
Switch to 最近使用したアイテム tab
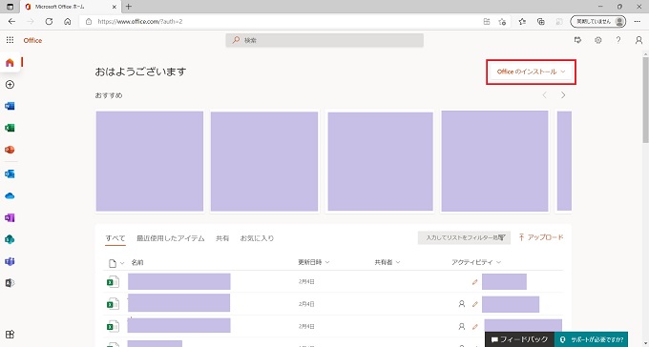(x=171, y=238)
